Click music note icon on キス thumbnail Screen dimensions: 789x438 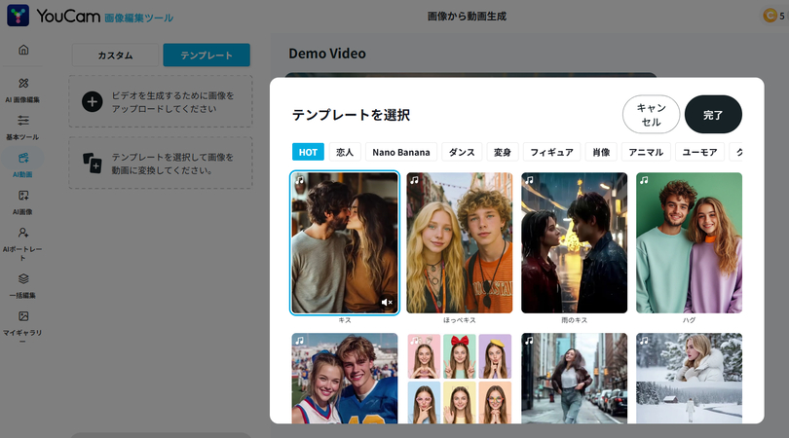[x=300, y=180]
